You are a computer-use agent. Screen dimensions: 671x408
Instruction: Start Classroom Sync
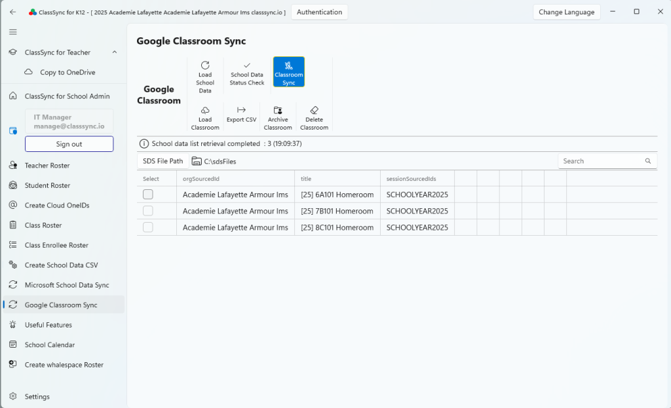289,72
